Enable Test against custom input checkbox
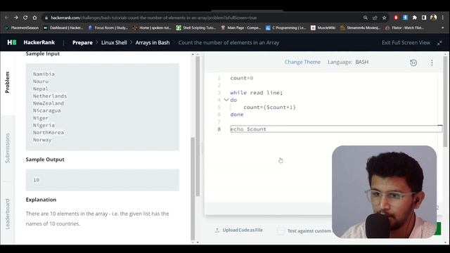Screen dimensions: 450x253 [x=281, y=231]
